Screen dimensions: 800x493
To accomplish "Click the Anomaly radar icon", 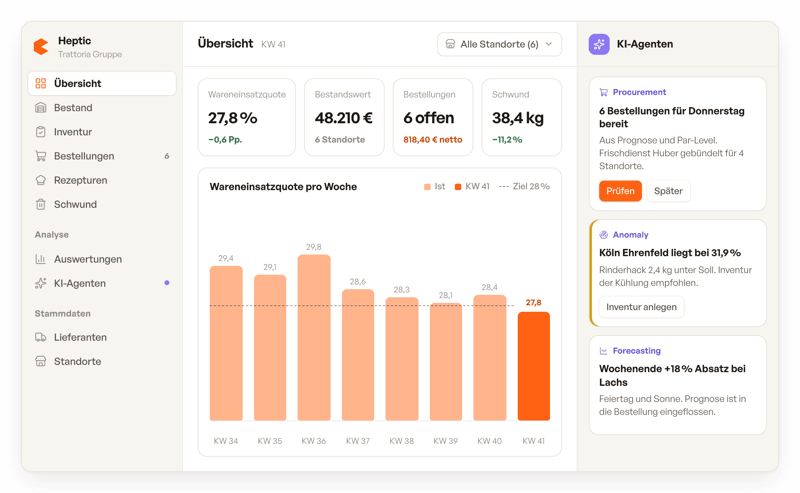I will click(604, 235).
